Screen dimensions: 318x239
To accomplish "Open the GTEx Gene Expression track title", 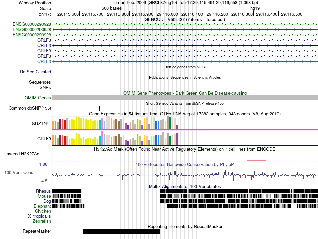I will (185, 114).
